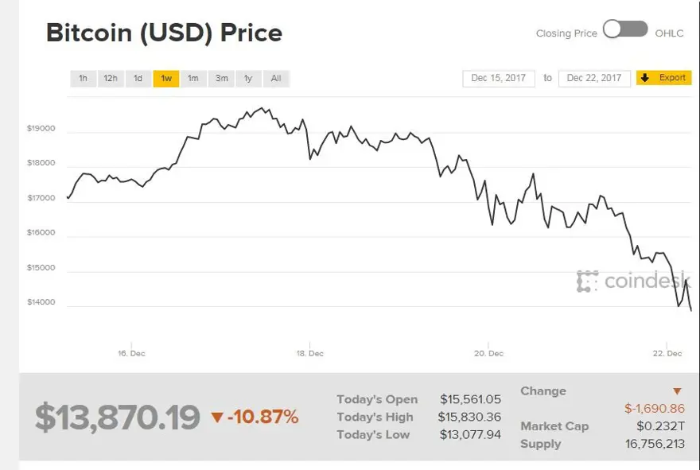The width and height of the screenshot is (700, 470).
Task: Select the 1h time range
Action: click(83, 79)
